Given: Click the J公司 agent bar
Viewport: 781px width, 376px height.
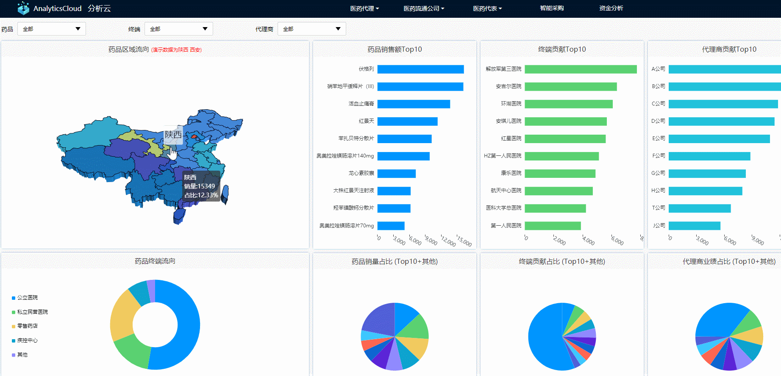Looking at the screenshot, I should (x=695, y=226).
